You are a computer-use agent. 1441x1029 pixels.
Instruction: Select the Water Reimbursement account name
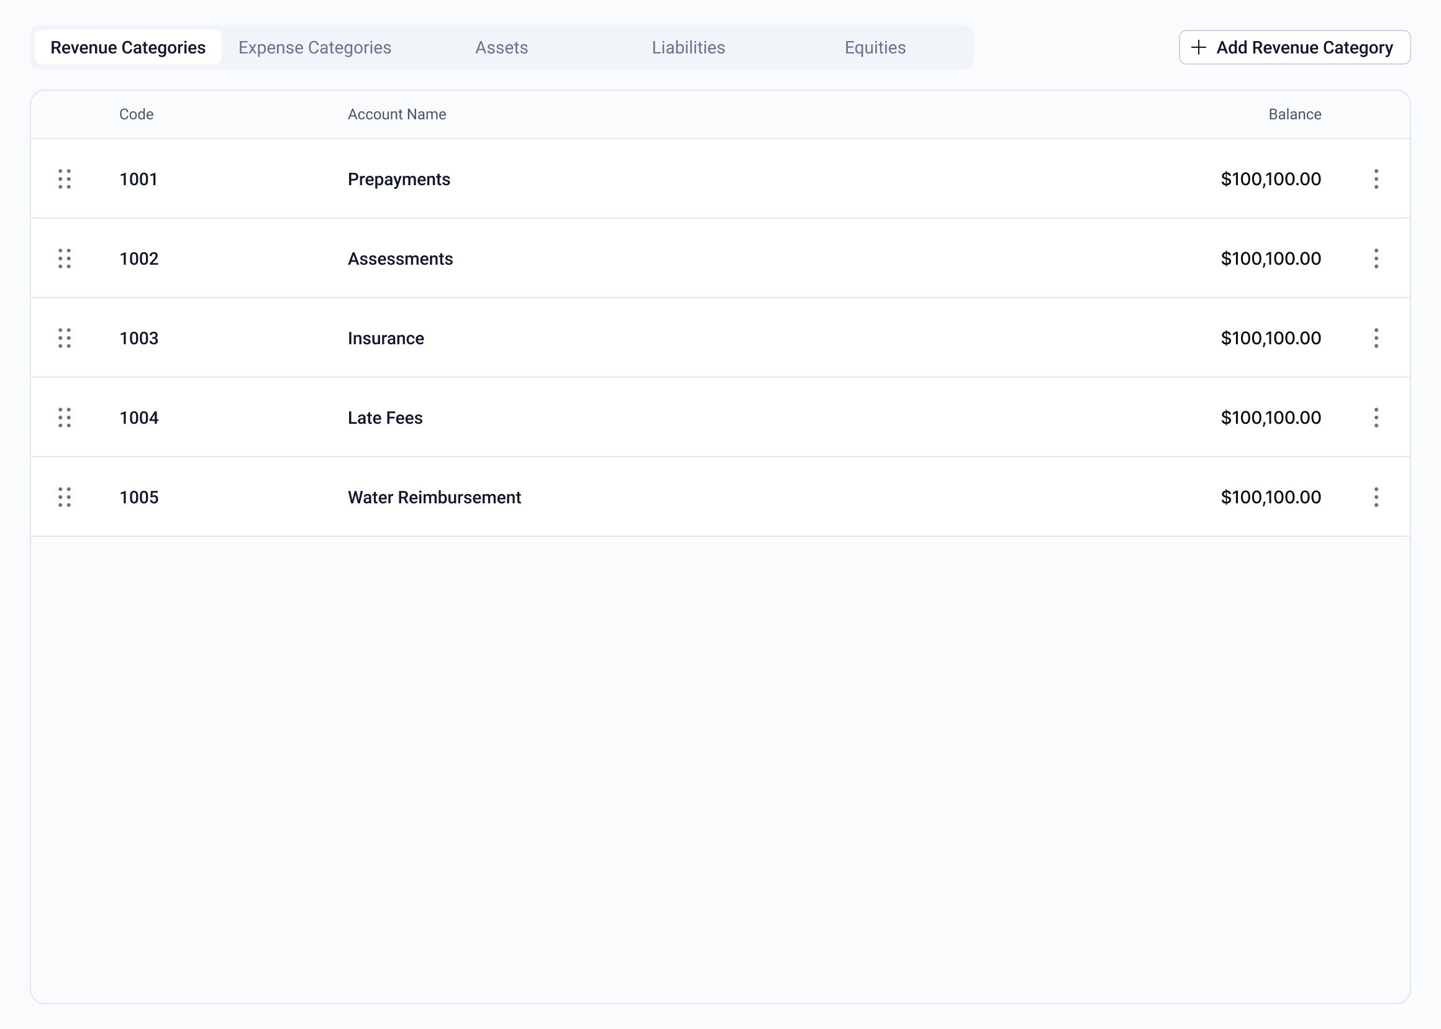pos(434,497)
